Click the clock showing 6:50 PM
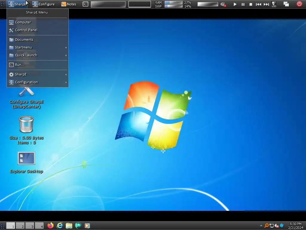306x230 pixels. click(296, 224)
